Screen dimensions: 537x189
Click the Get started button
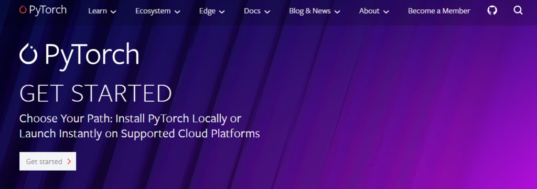click(x=48, y=161)
